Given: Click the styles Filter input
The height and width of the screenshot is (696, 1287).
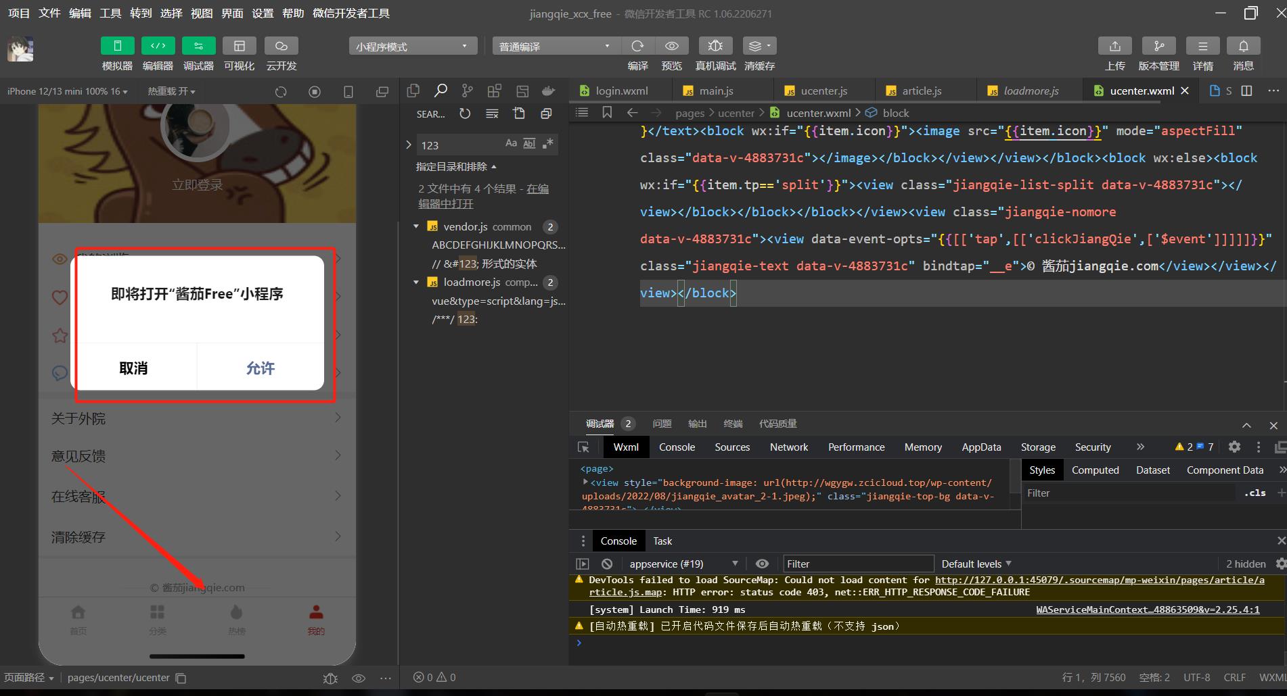Looking at the screenshot, I should (x=1130, y=493).
